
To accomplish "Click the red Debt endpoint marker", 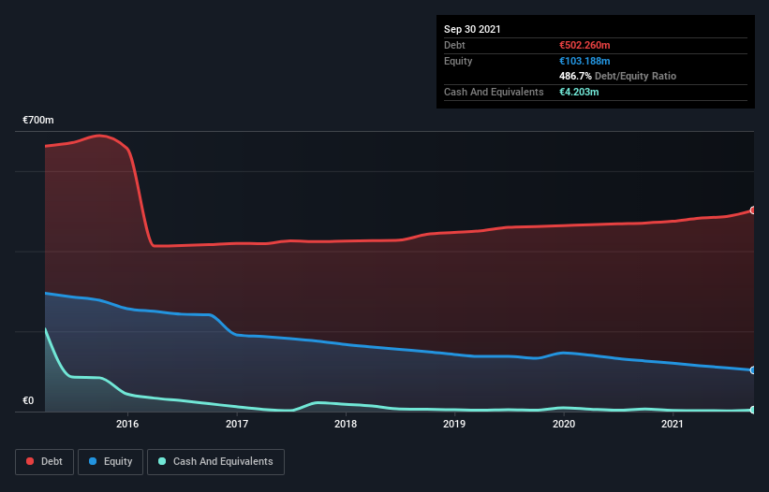I will (753, 210).
